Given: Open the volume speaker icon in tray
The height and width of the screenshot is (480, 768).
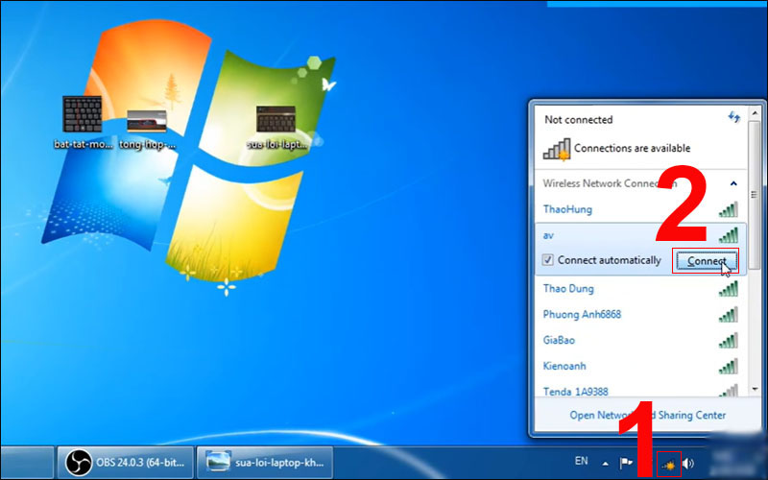Looking at the screenshot, I should 688,464.
